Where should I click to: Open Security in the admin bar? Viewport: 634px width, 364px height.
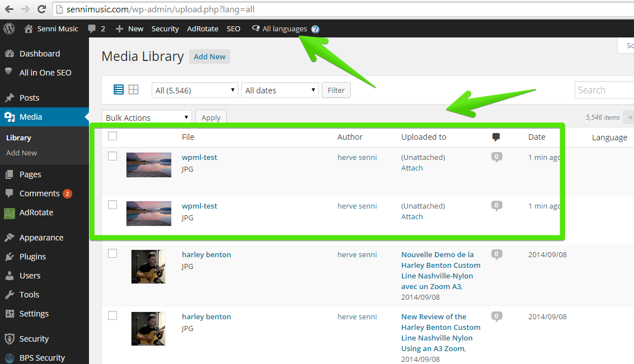tap(165, 29)
